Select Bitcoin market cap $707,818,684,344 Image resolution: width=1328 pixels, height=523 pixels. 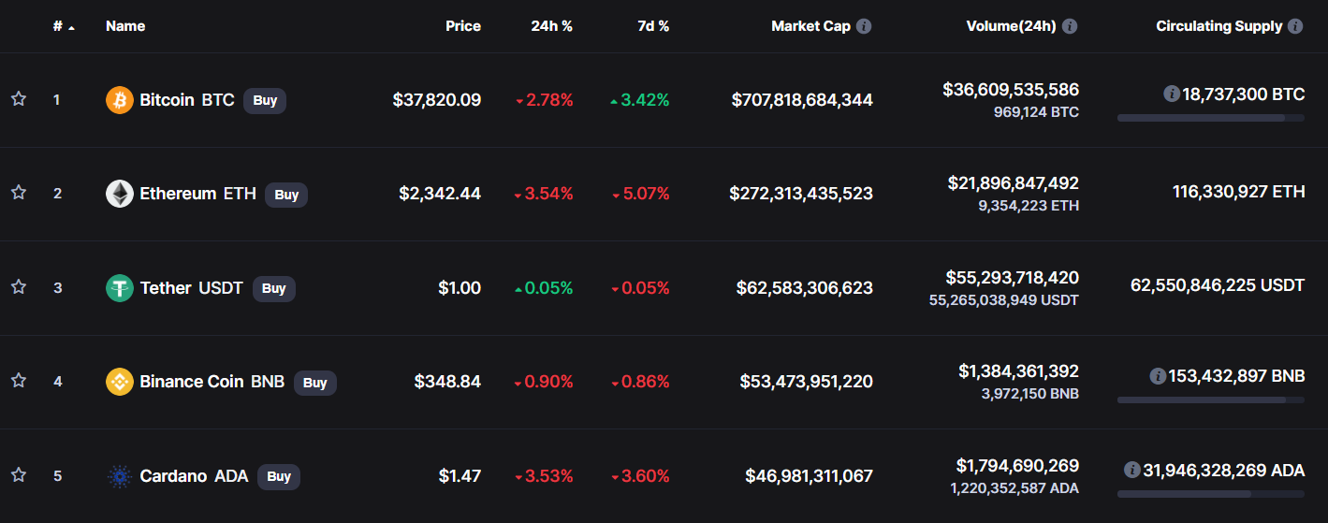click(802, 99)
